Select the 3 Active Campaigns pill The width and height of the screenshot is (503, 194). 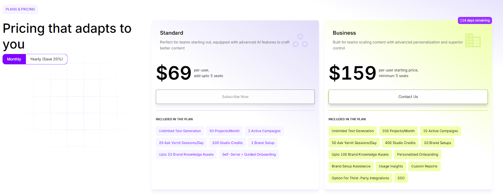click(x=264, y=131)
